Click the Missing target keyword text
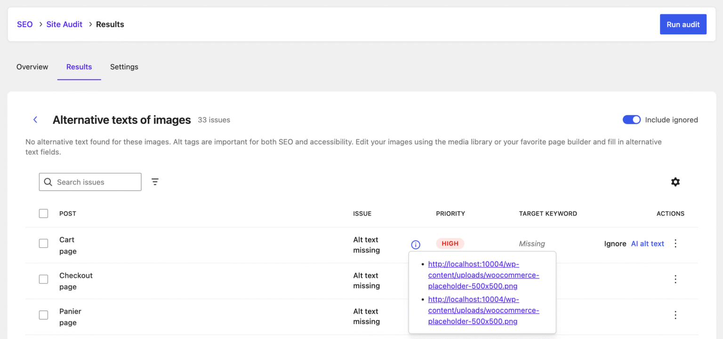Screen dimensions: 723x339 pyautogui.click(x=532, y=244)
